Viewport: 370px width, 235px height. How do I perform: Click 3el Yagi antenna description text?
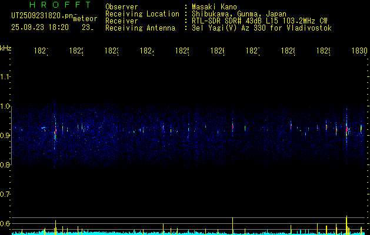click(x=262, y=28)
